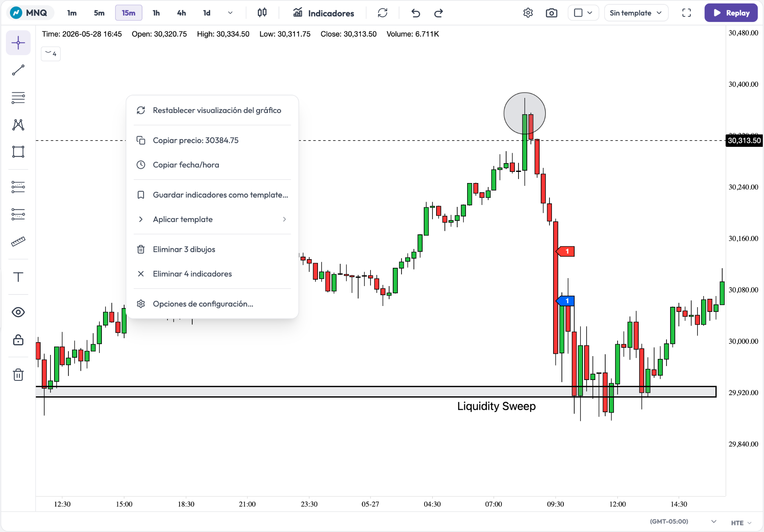Toggle the lock drawings padlock
Screen dimensions: 764x532
(x=18, y=340)
